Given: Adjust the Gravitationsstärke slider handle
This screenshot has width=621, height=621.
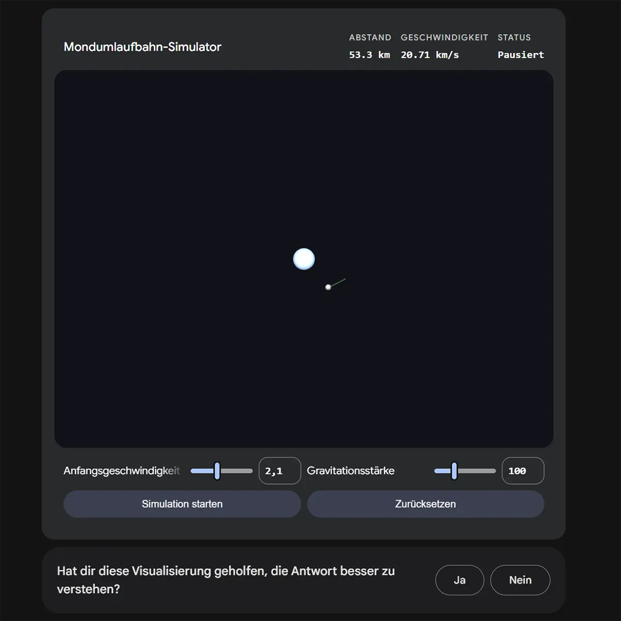Looking at the screenshot, I should (454, 470).
